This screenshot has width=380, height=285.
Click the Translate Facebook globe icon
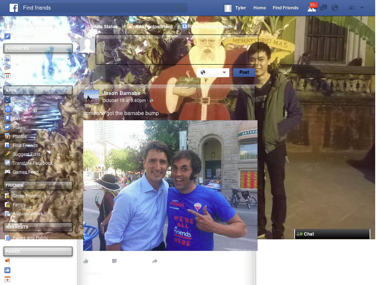point(7,163)
